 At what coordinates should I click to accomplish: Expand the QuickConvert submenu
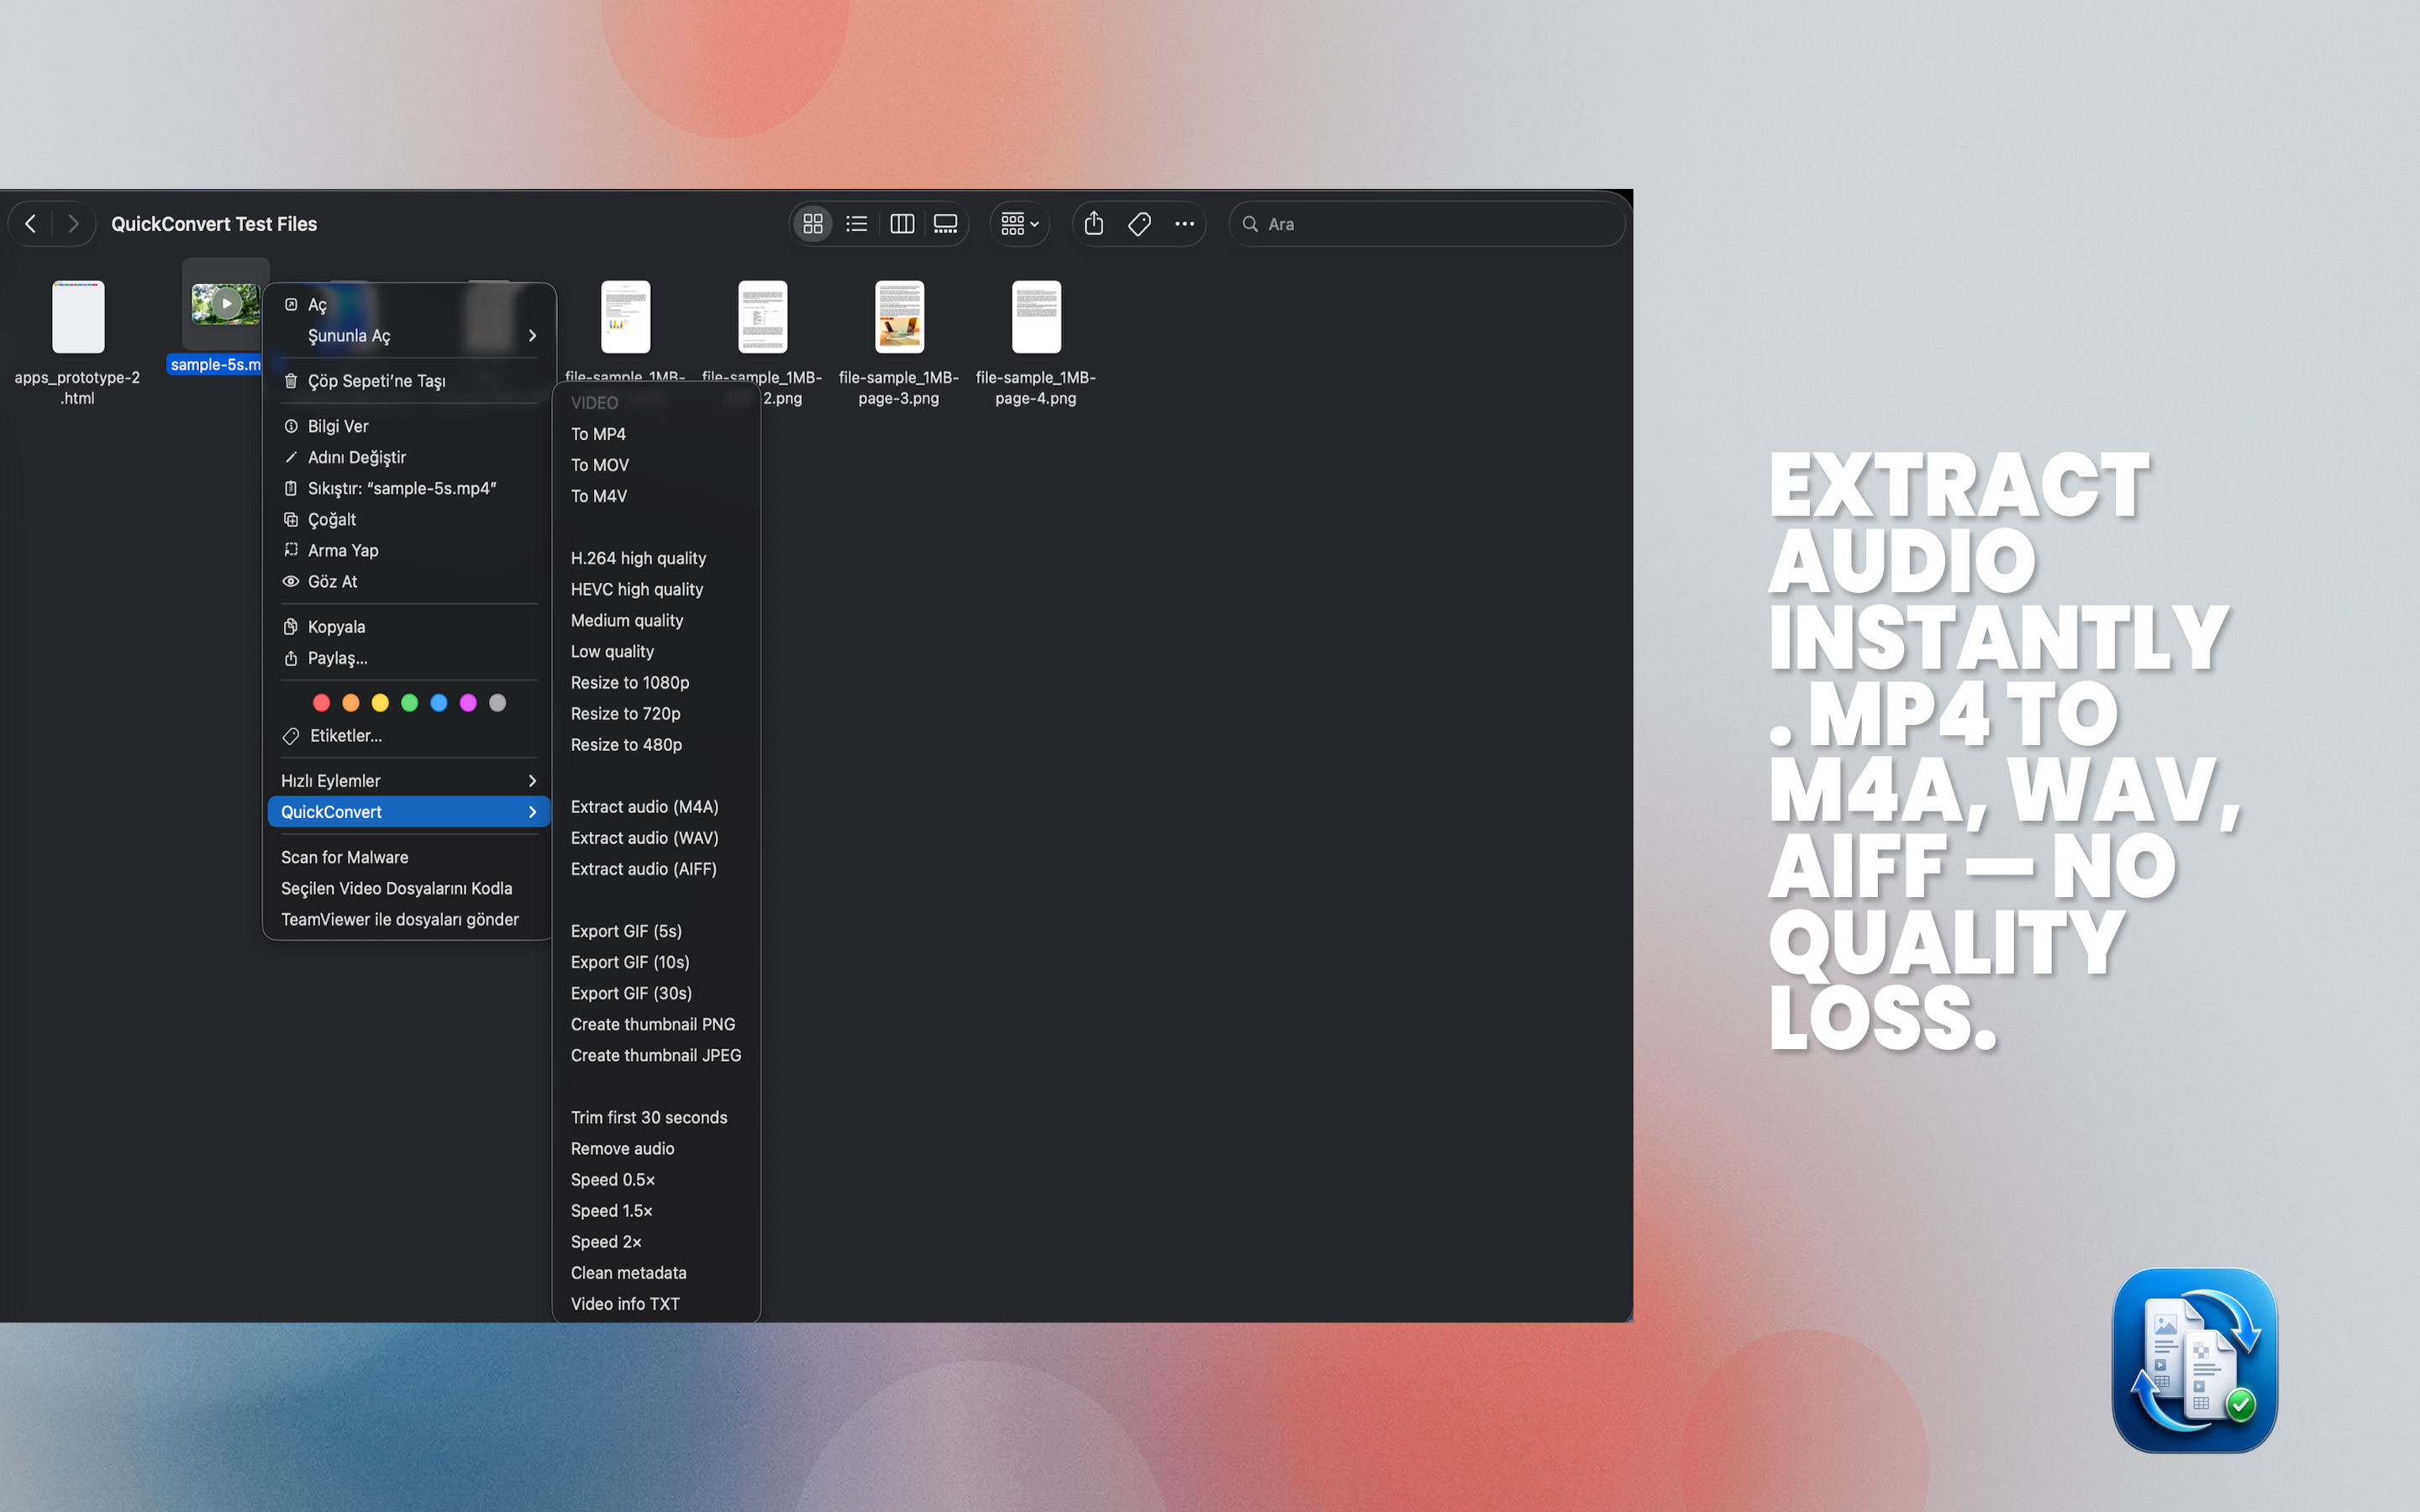tap(409, 812)
